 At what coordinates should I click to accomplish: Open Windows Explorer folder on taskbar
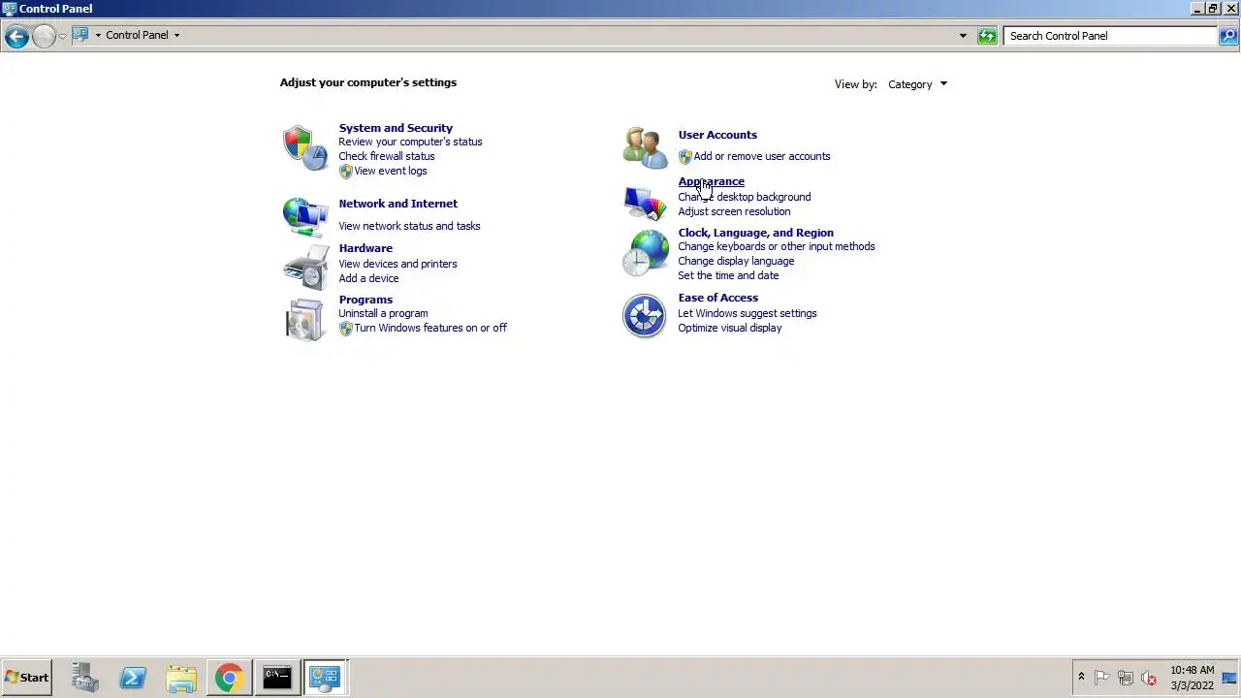pos(181,678)
